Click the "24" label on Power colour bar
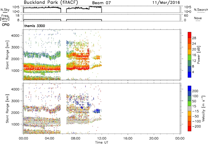Viewport: 208px width, 144px height. [194, 44]
